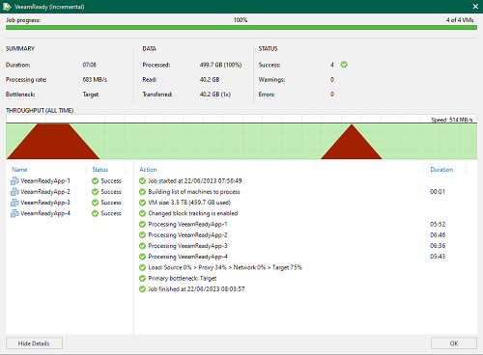Image resolution: width=483 pixels, height=355 pixels.
Task: Click check icon for VM size entry
Action: (142, 203)
